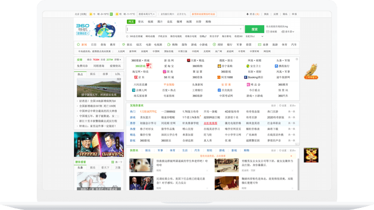Open the 安居客 orange link

click(x=226, y=84)
